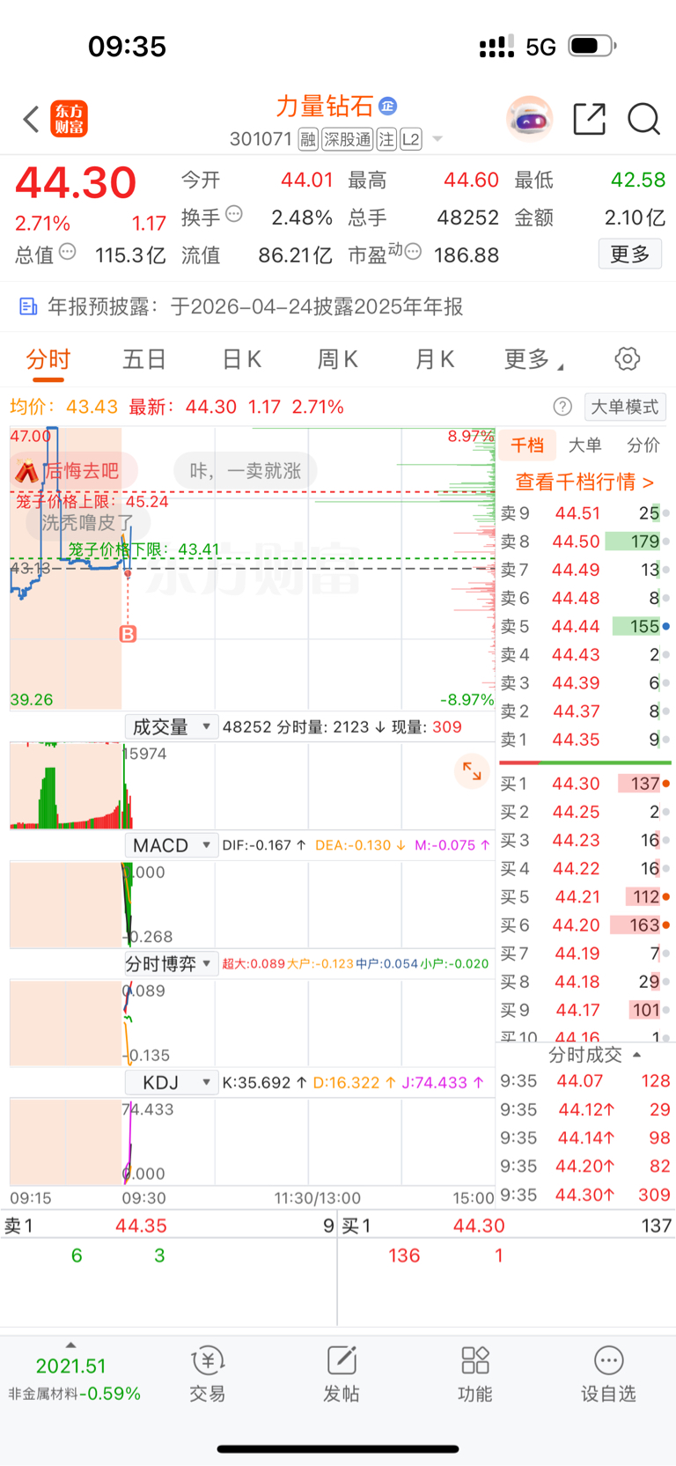Viewport: 676px width, 1466px height.
Task: Open the 功能 functions icon
Action: click(x=475, y=1374)
